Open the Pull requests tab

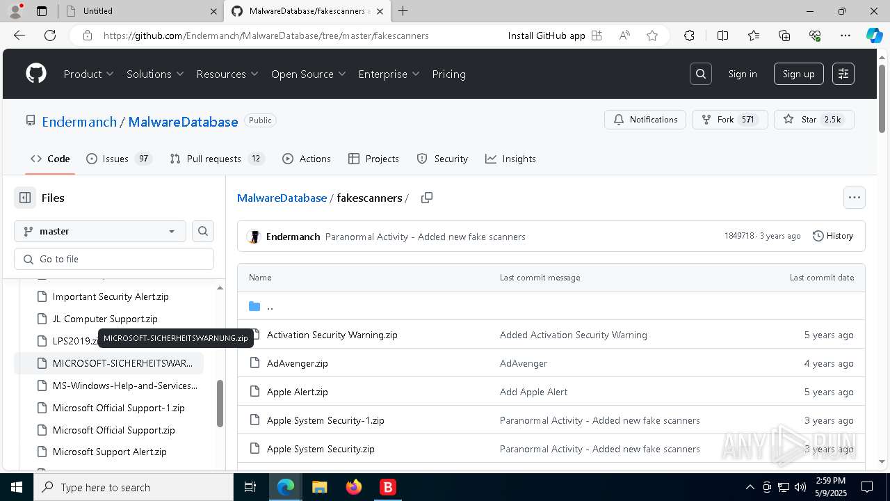point(217,159)
